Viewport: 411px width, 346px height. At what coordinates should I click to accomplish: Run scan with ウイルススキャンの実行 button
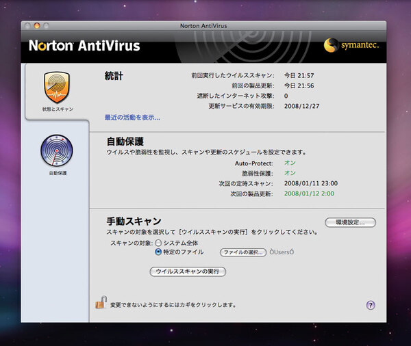coord(188,271)
